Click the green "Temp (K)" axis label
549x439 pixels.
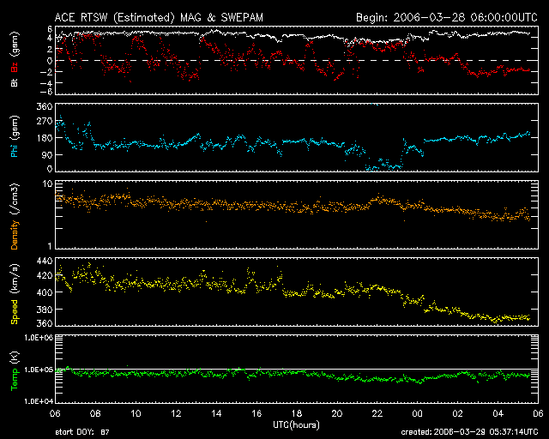pos(15,370)
